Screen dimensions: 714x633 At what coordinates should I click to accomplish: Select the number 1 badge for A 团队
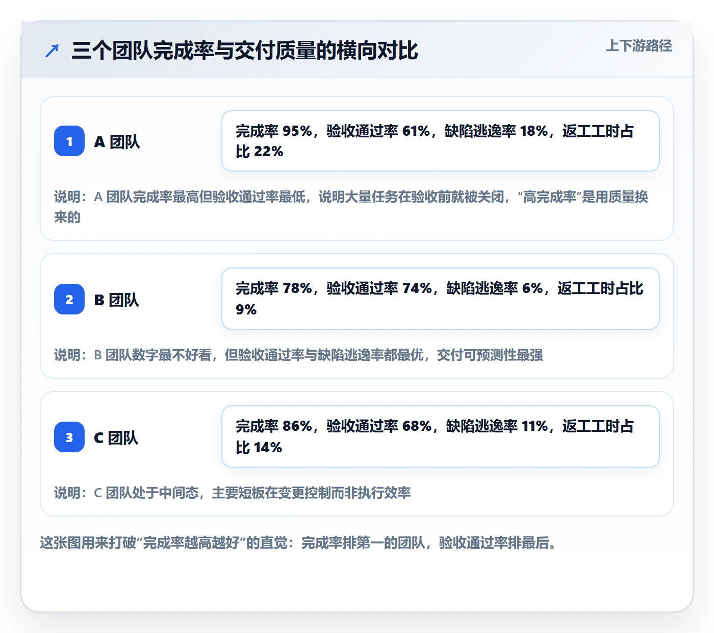point(69,141)
